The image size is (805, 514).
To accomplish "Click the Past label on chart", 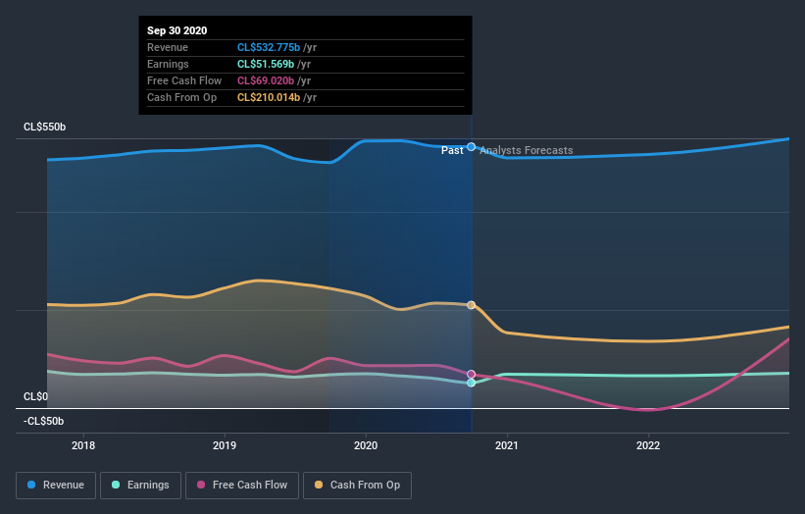I will coord(452,150).
